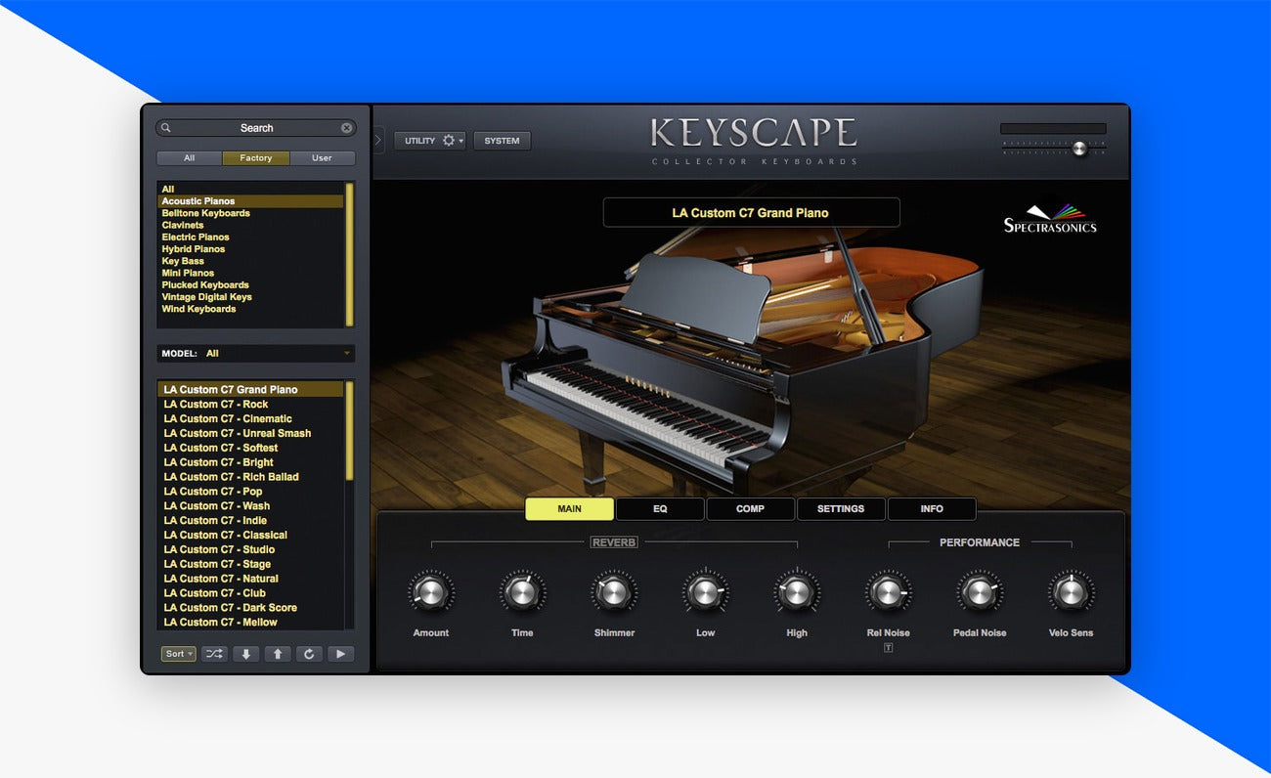
Task: Refresh the patch browser list
Action: pos(309,654)
